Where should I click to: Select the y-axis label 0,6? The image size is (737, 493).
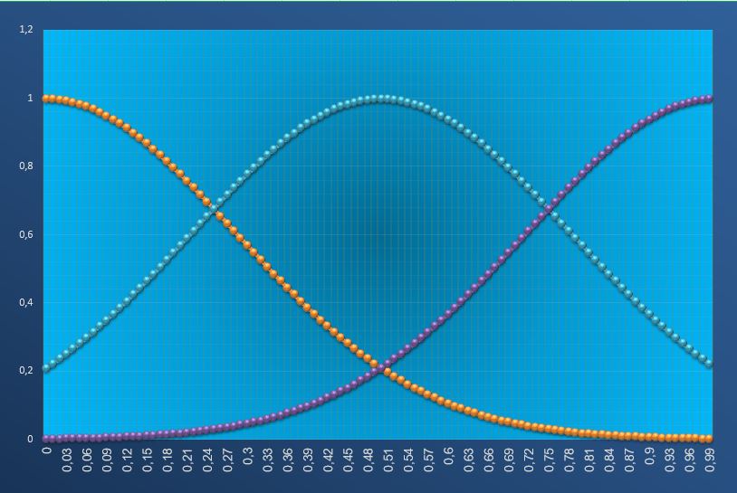(x=25, y=235)
